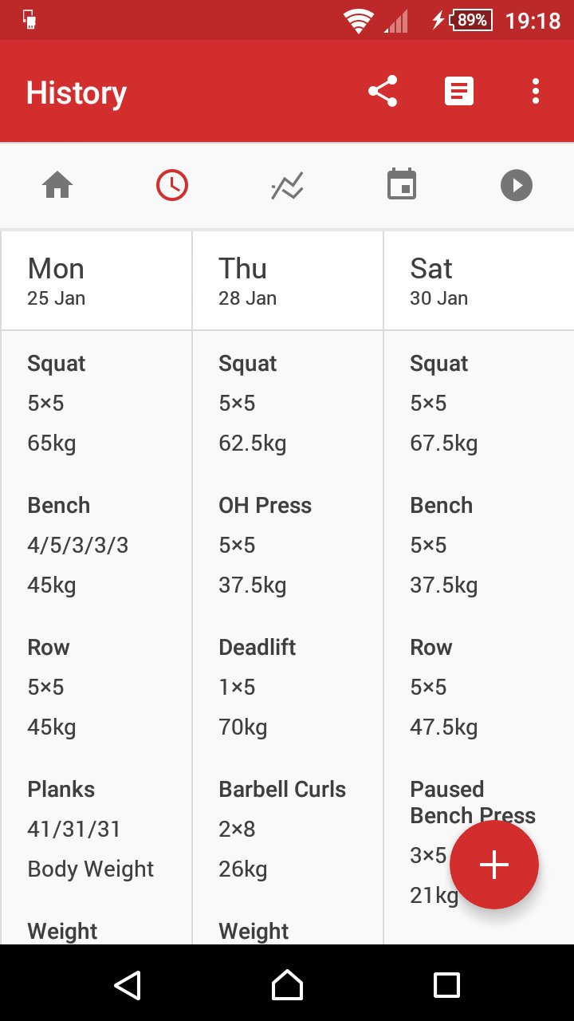Open Thu 28 Jan workout header
This screenshot has height=1021, width=574.
pos(288,281)
